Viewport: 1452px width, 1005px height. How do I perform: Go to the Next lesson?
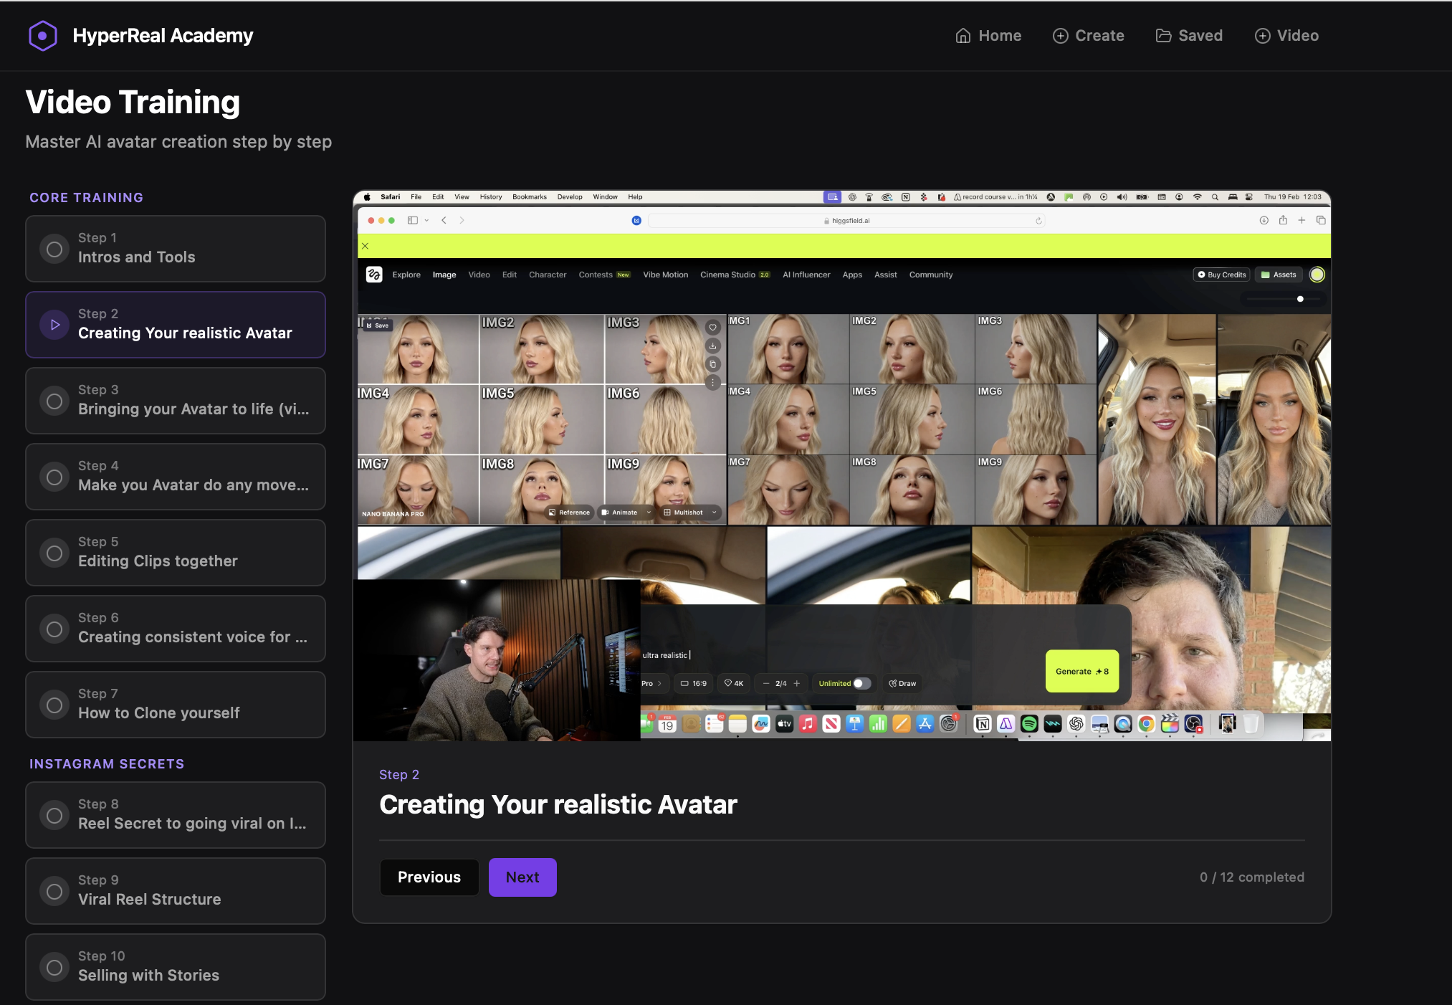click(522, 877)
